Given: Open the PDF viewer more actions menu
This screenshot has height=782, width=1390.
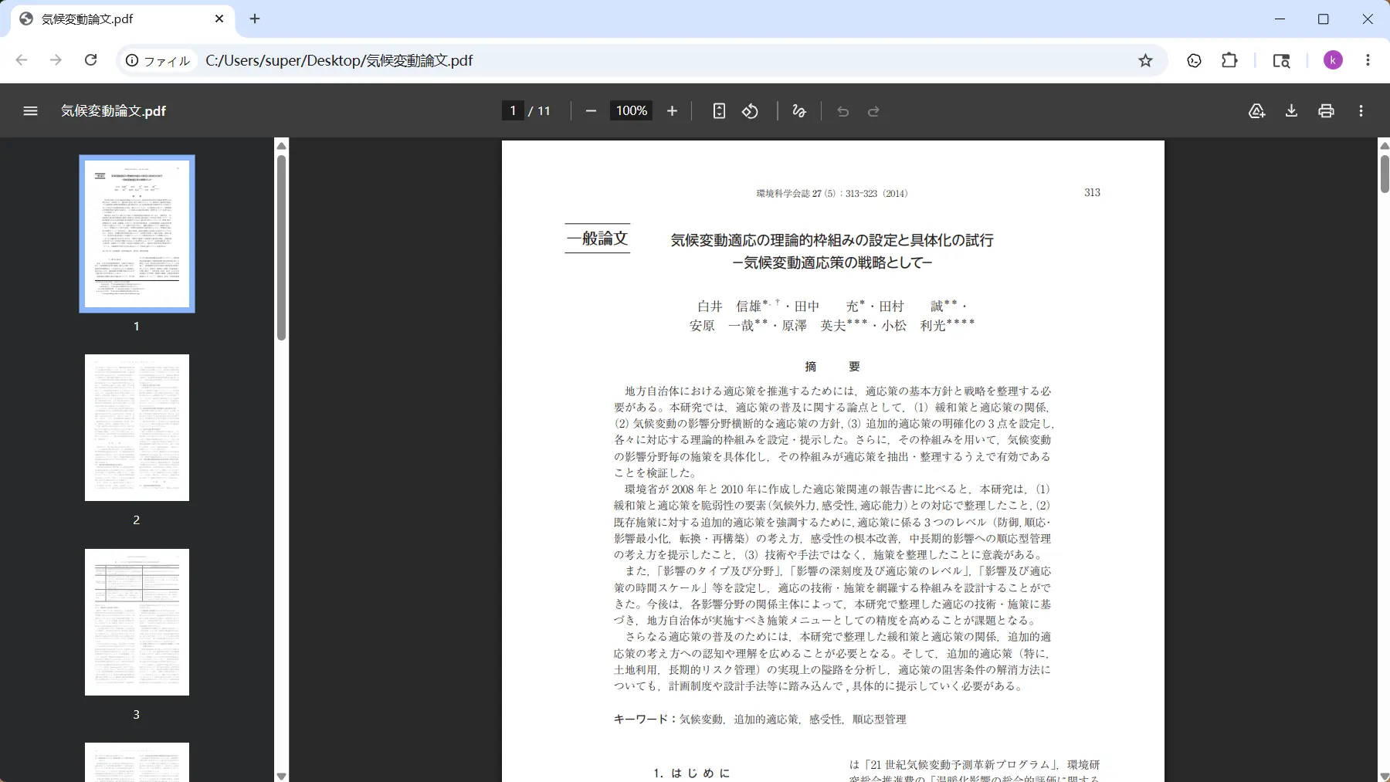Looking at the screenshot, I should (x=1361, y=111).
